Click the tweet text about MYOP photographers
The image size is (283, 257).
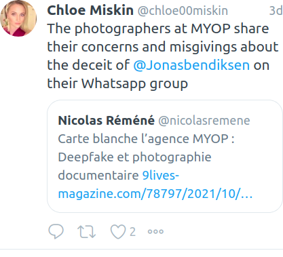coord(163,56)
